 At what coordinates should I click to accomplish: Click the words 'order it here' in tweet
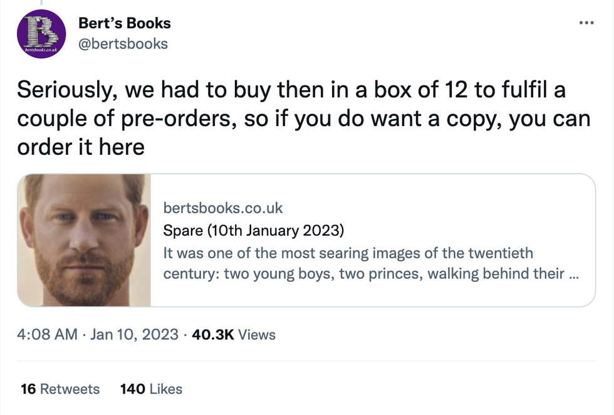(x=81, y=147)
